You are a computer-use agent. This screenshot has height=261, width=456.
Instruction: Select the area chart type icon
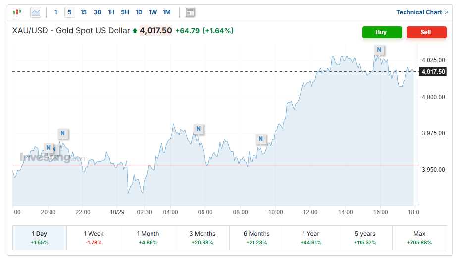point(36,12)
